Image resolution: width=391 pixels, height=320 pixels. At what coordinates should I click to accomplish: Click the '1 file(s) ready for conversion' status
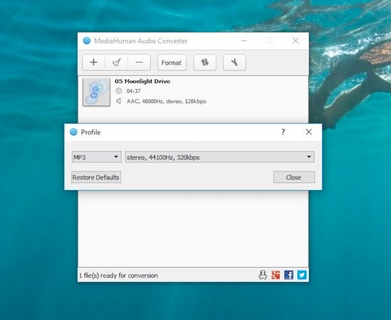point(119,276)
